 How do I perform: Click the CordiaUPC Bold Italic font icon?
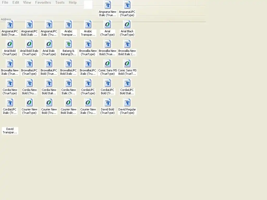[127, 83]
